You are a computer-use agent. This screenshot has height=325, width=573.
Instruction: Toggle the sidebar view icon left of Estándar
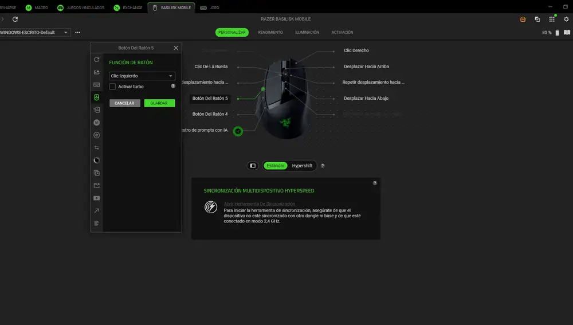253,166
